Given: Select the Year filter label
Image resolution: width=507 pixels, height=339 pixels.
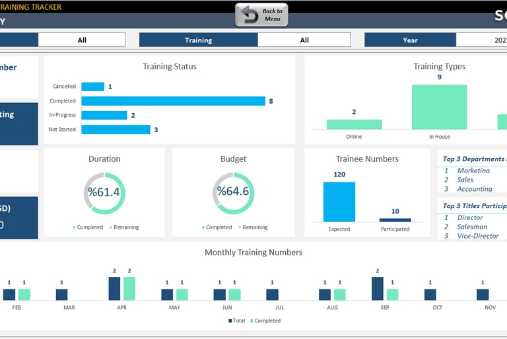Looking at the screenshot, I should pyautogui.click(x=411, y=40).
